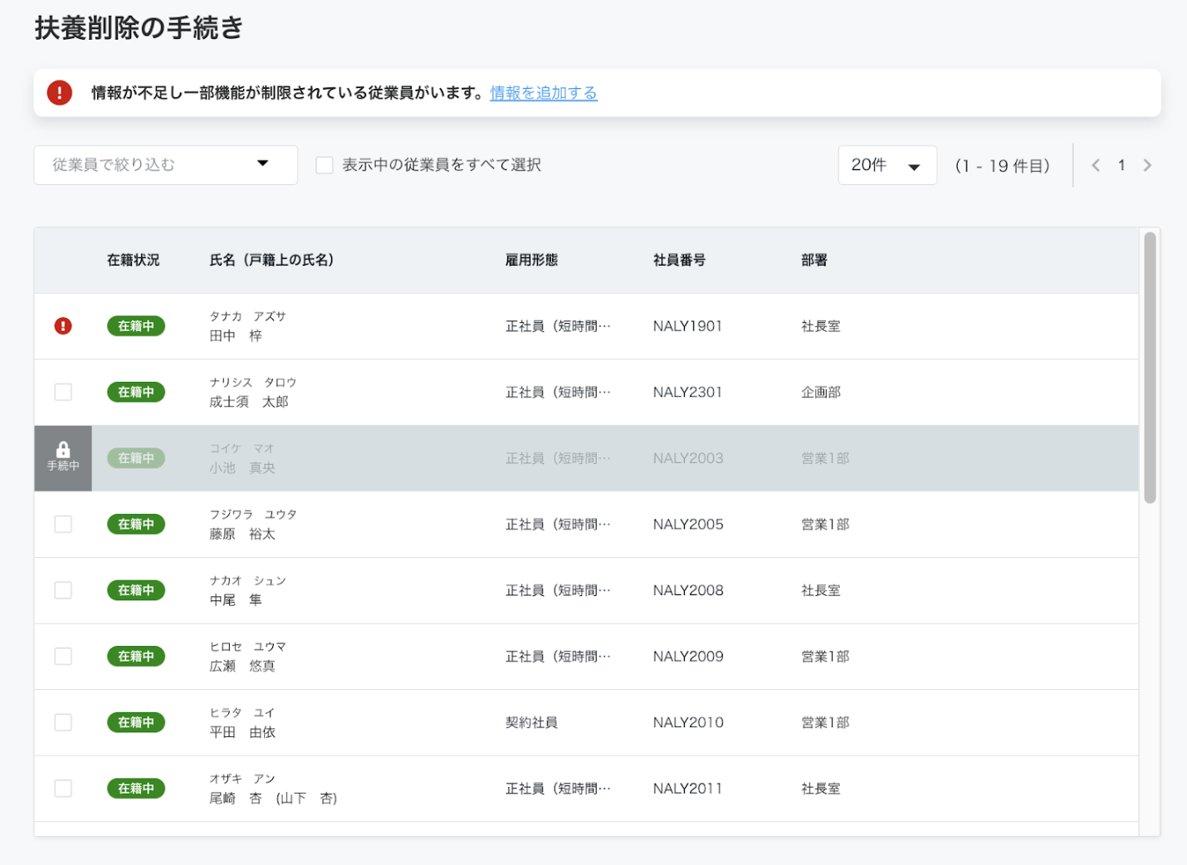Click 企画部 department in NALY2301 row
The height and width of the screenshot is (865, 1187).
point(821,392)
